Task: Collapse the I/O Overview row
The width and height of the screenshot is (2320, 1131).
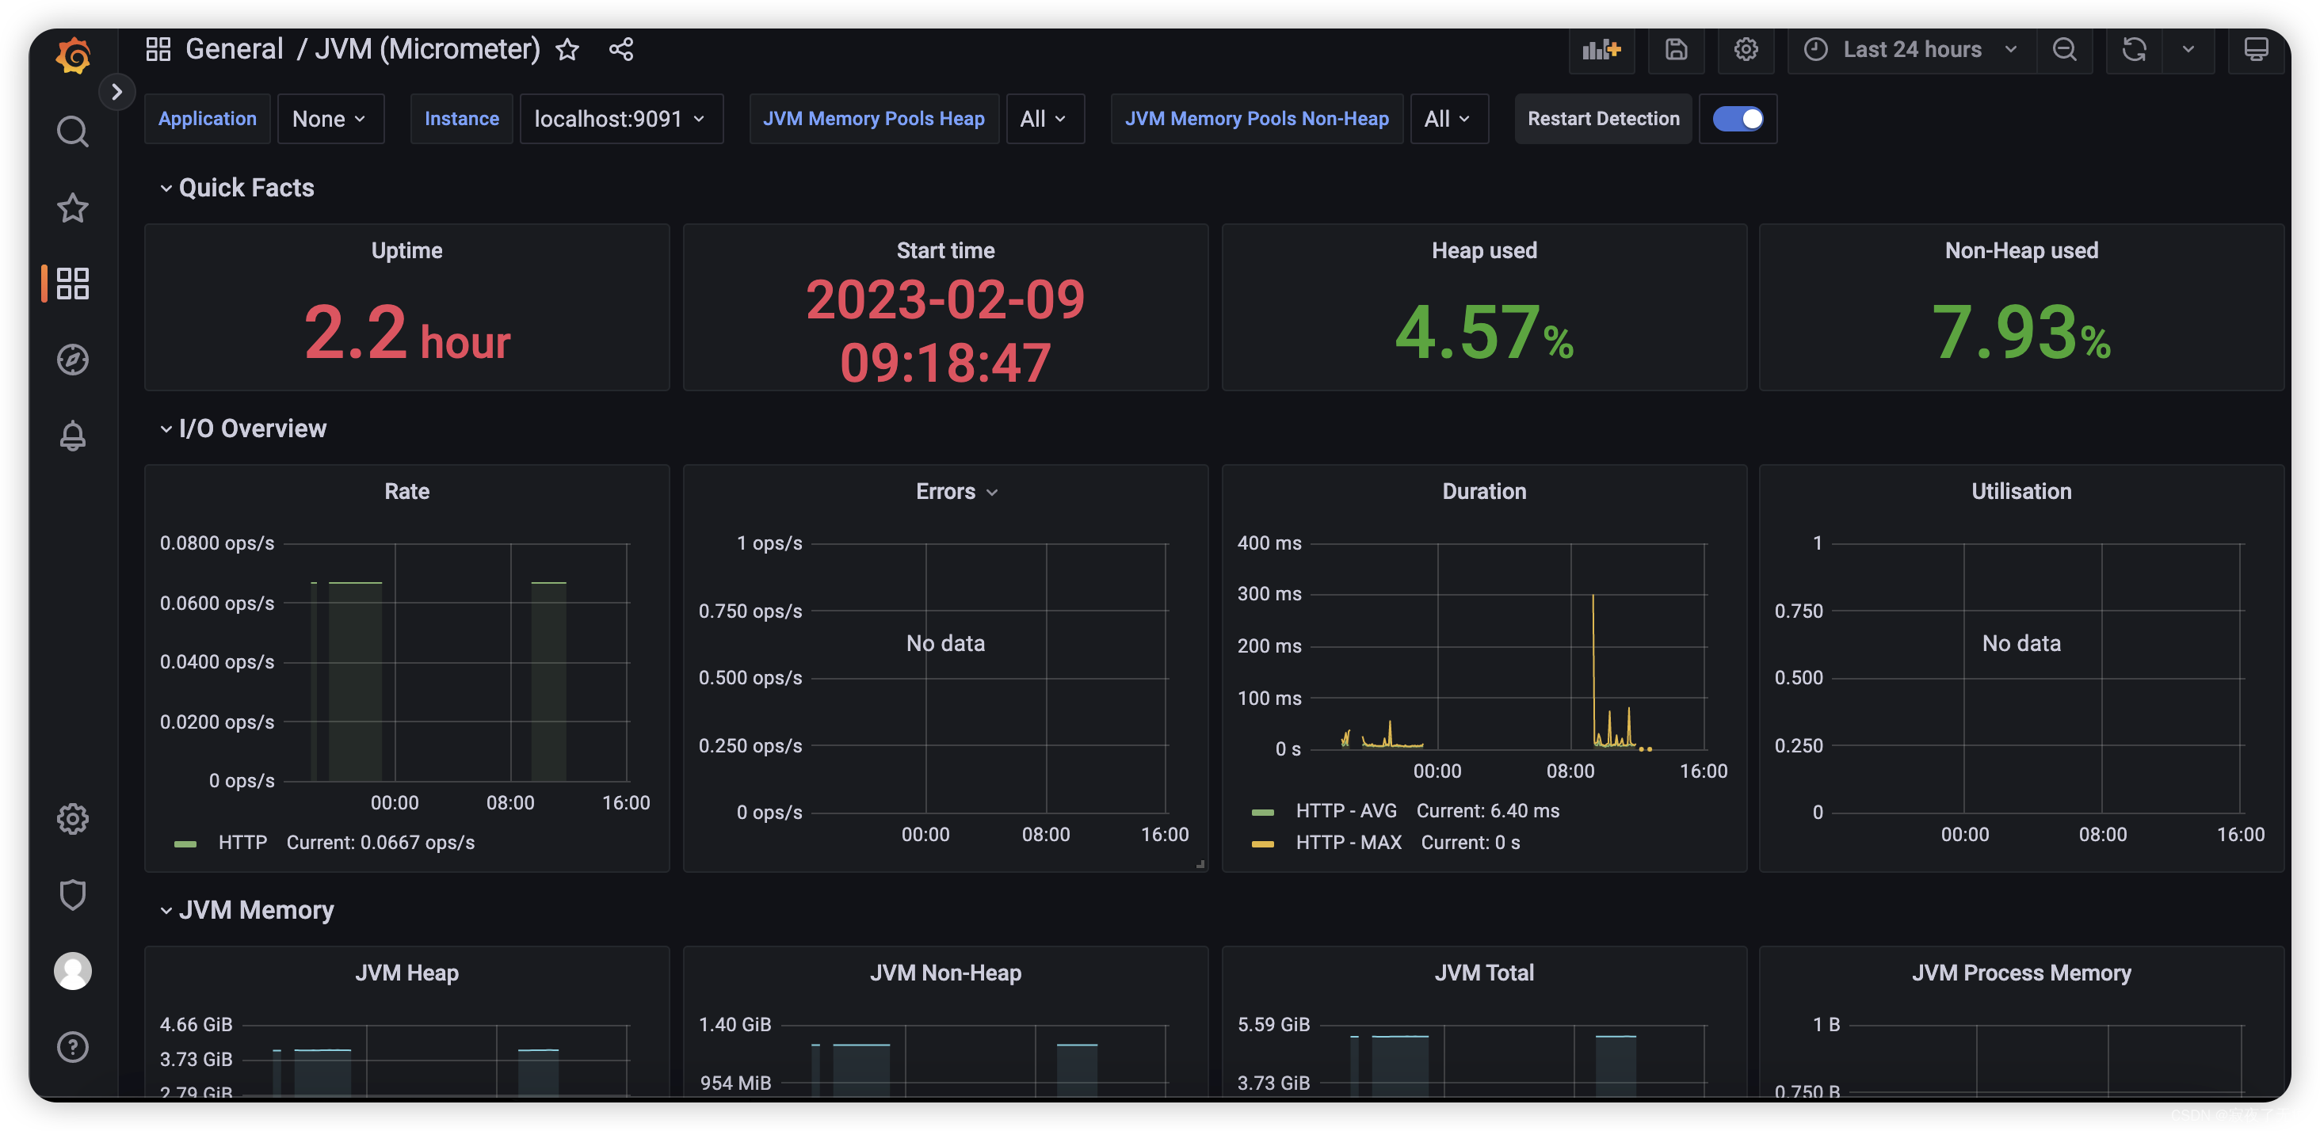Action: (243, 428)
